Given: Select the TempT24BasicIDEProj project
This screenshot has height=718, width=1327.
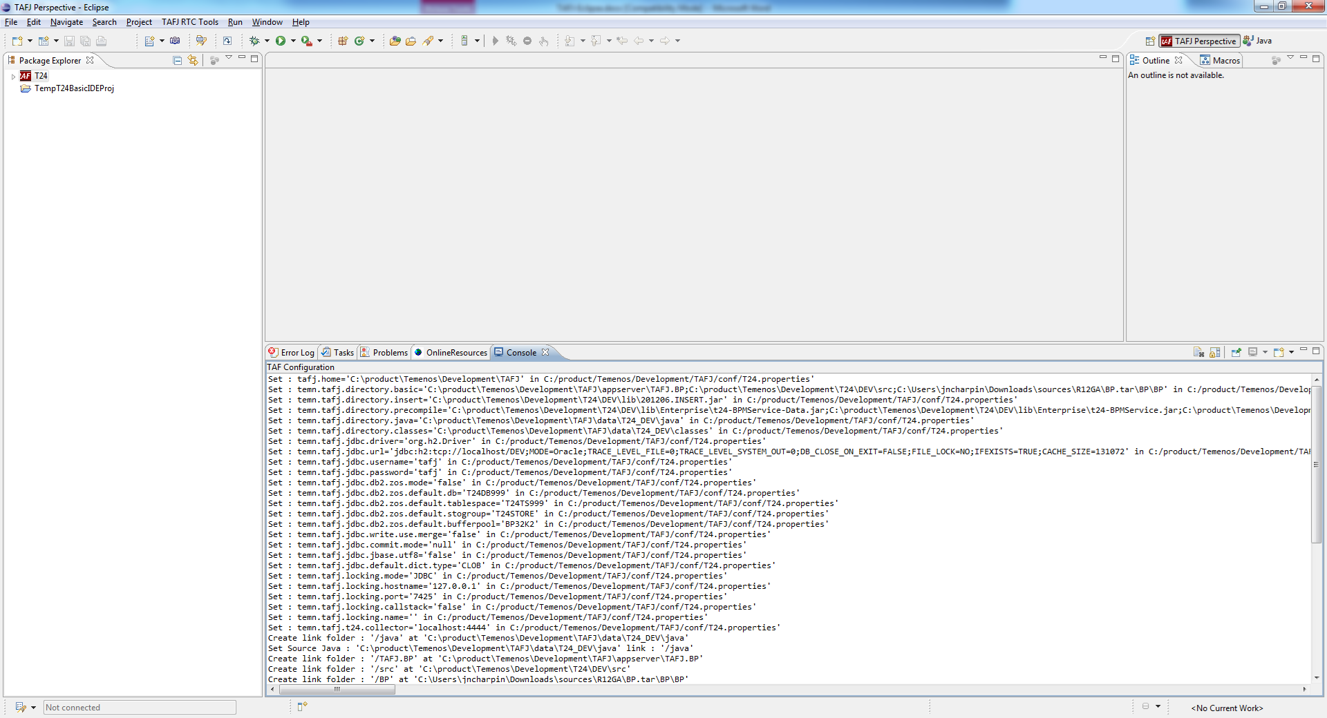Looking at the screenshot, I should click(74, 88).
